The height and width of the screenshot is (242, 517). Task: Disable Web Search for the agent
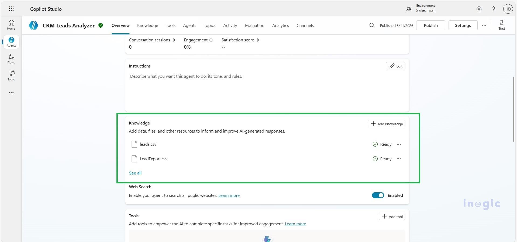point(378,195)
